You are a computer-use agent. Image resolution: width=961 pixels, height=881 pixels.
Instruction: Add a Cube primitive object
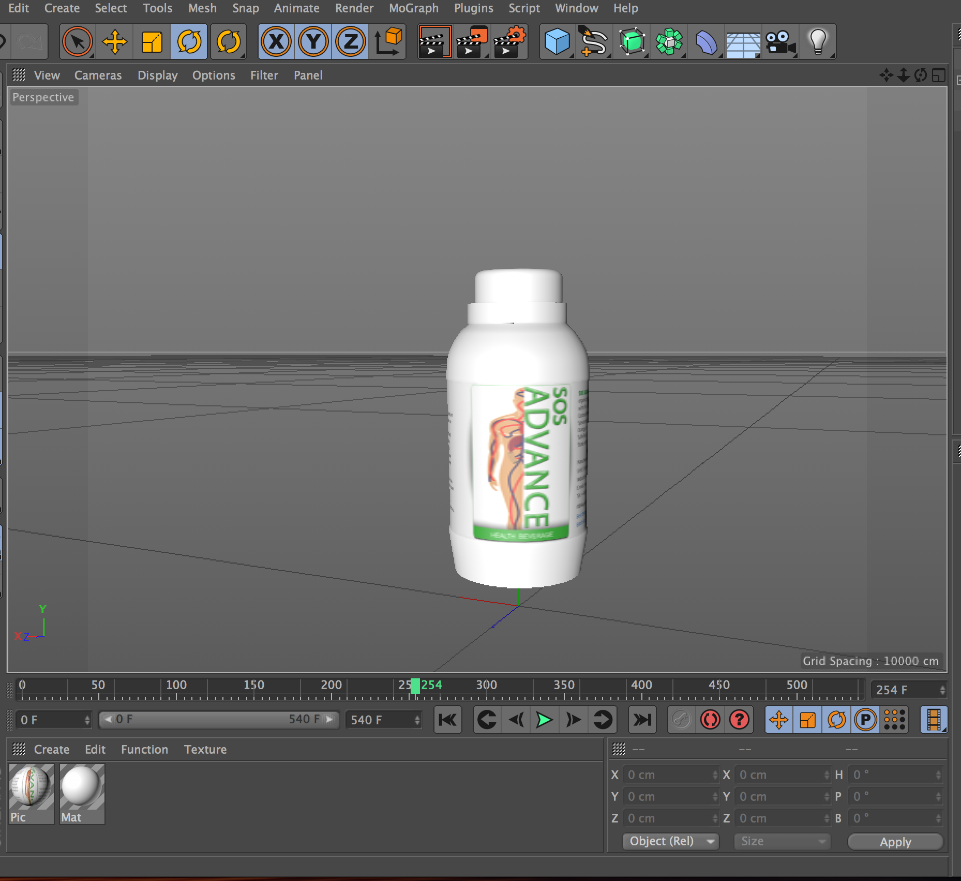click(557, 41)
